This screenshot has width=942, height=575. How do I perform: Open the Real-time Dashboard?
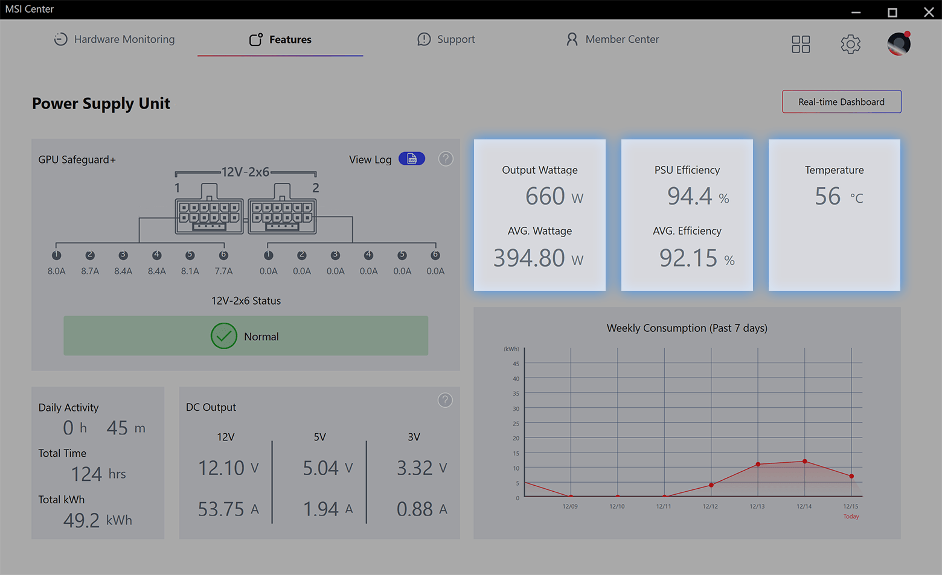click(x=841, y=102)
